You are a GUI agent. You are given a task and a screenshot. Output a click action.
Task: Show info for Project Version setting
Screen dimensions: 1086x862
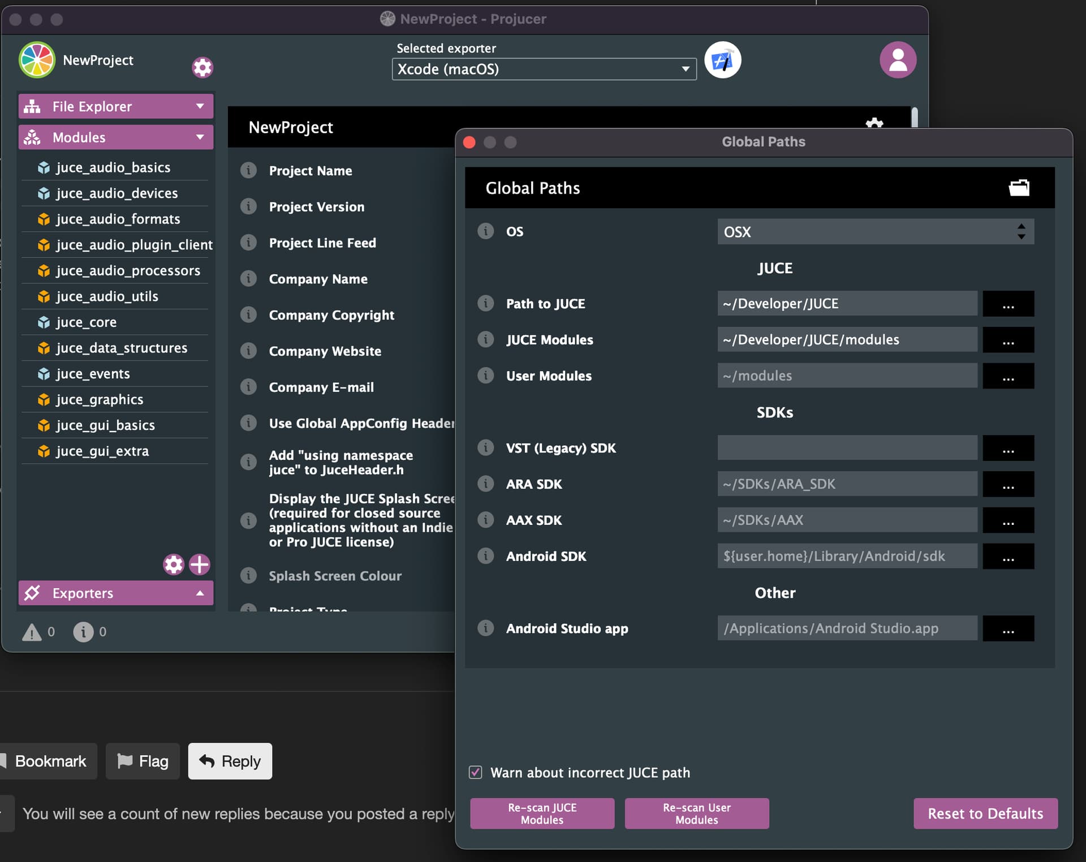pyautogui.click(x=248, y=206)
